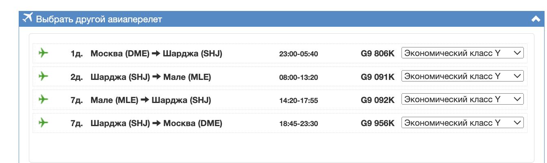This screenshot has height=163, width=547.
Task: Open class dropdown for flight G9 806K
Action: (462, 53)
